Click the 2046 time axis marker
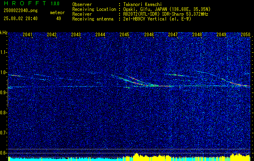Screen dimensions: 254x161 [149, 35]
